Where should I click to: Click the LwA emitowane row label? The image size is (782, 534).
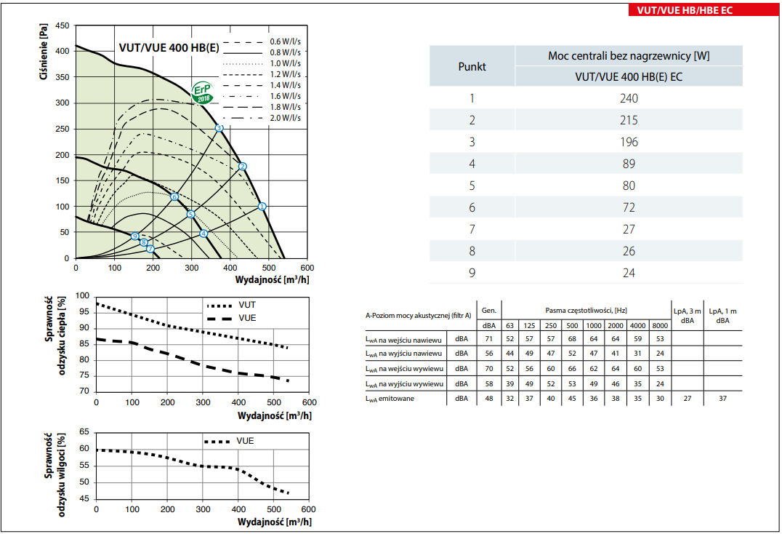[x=390, y=399]
